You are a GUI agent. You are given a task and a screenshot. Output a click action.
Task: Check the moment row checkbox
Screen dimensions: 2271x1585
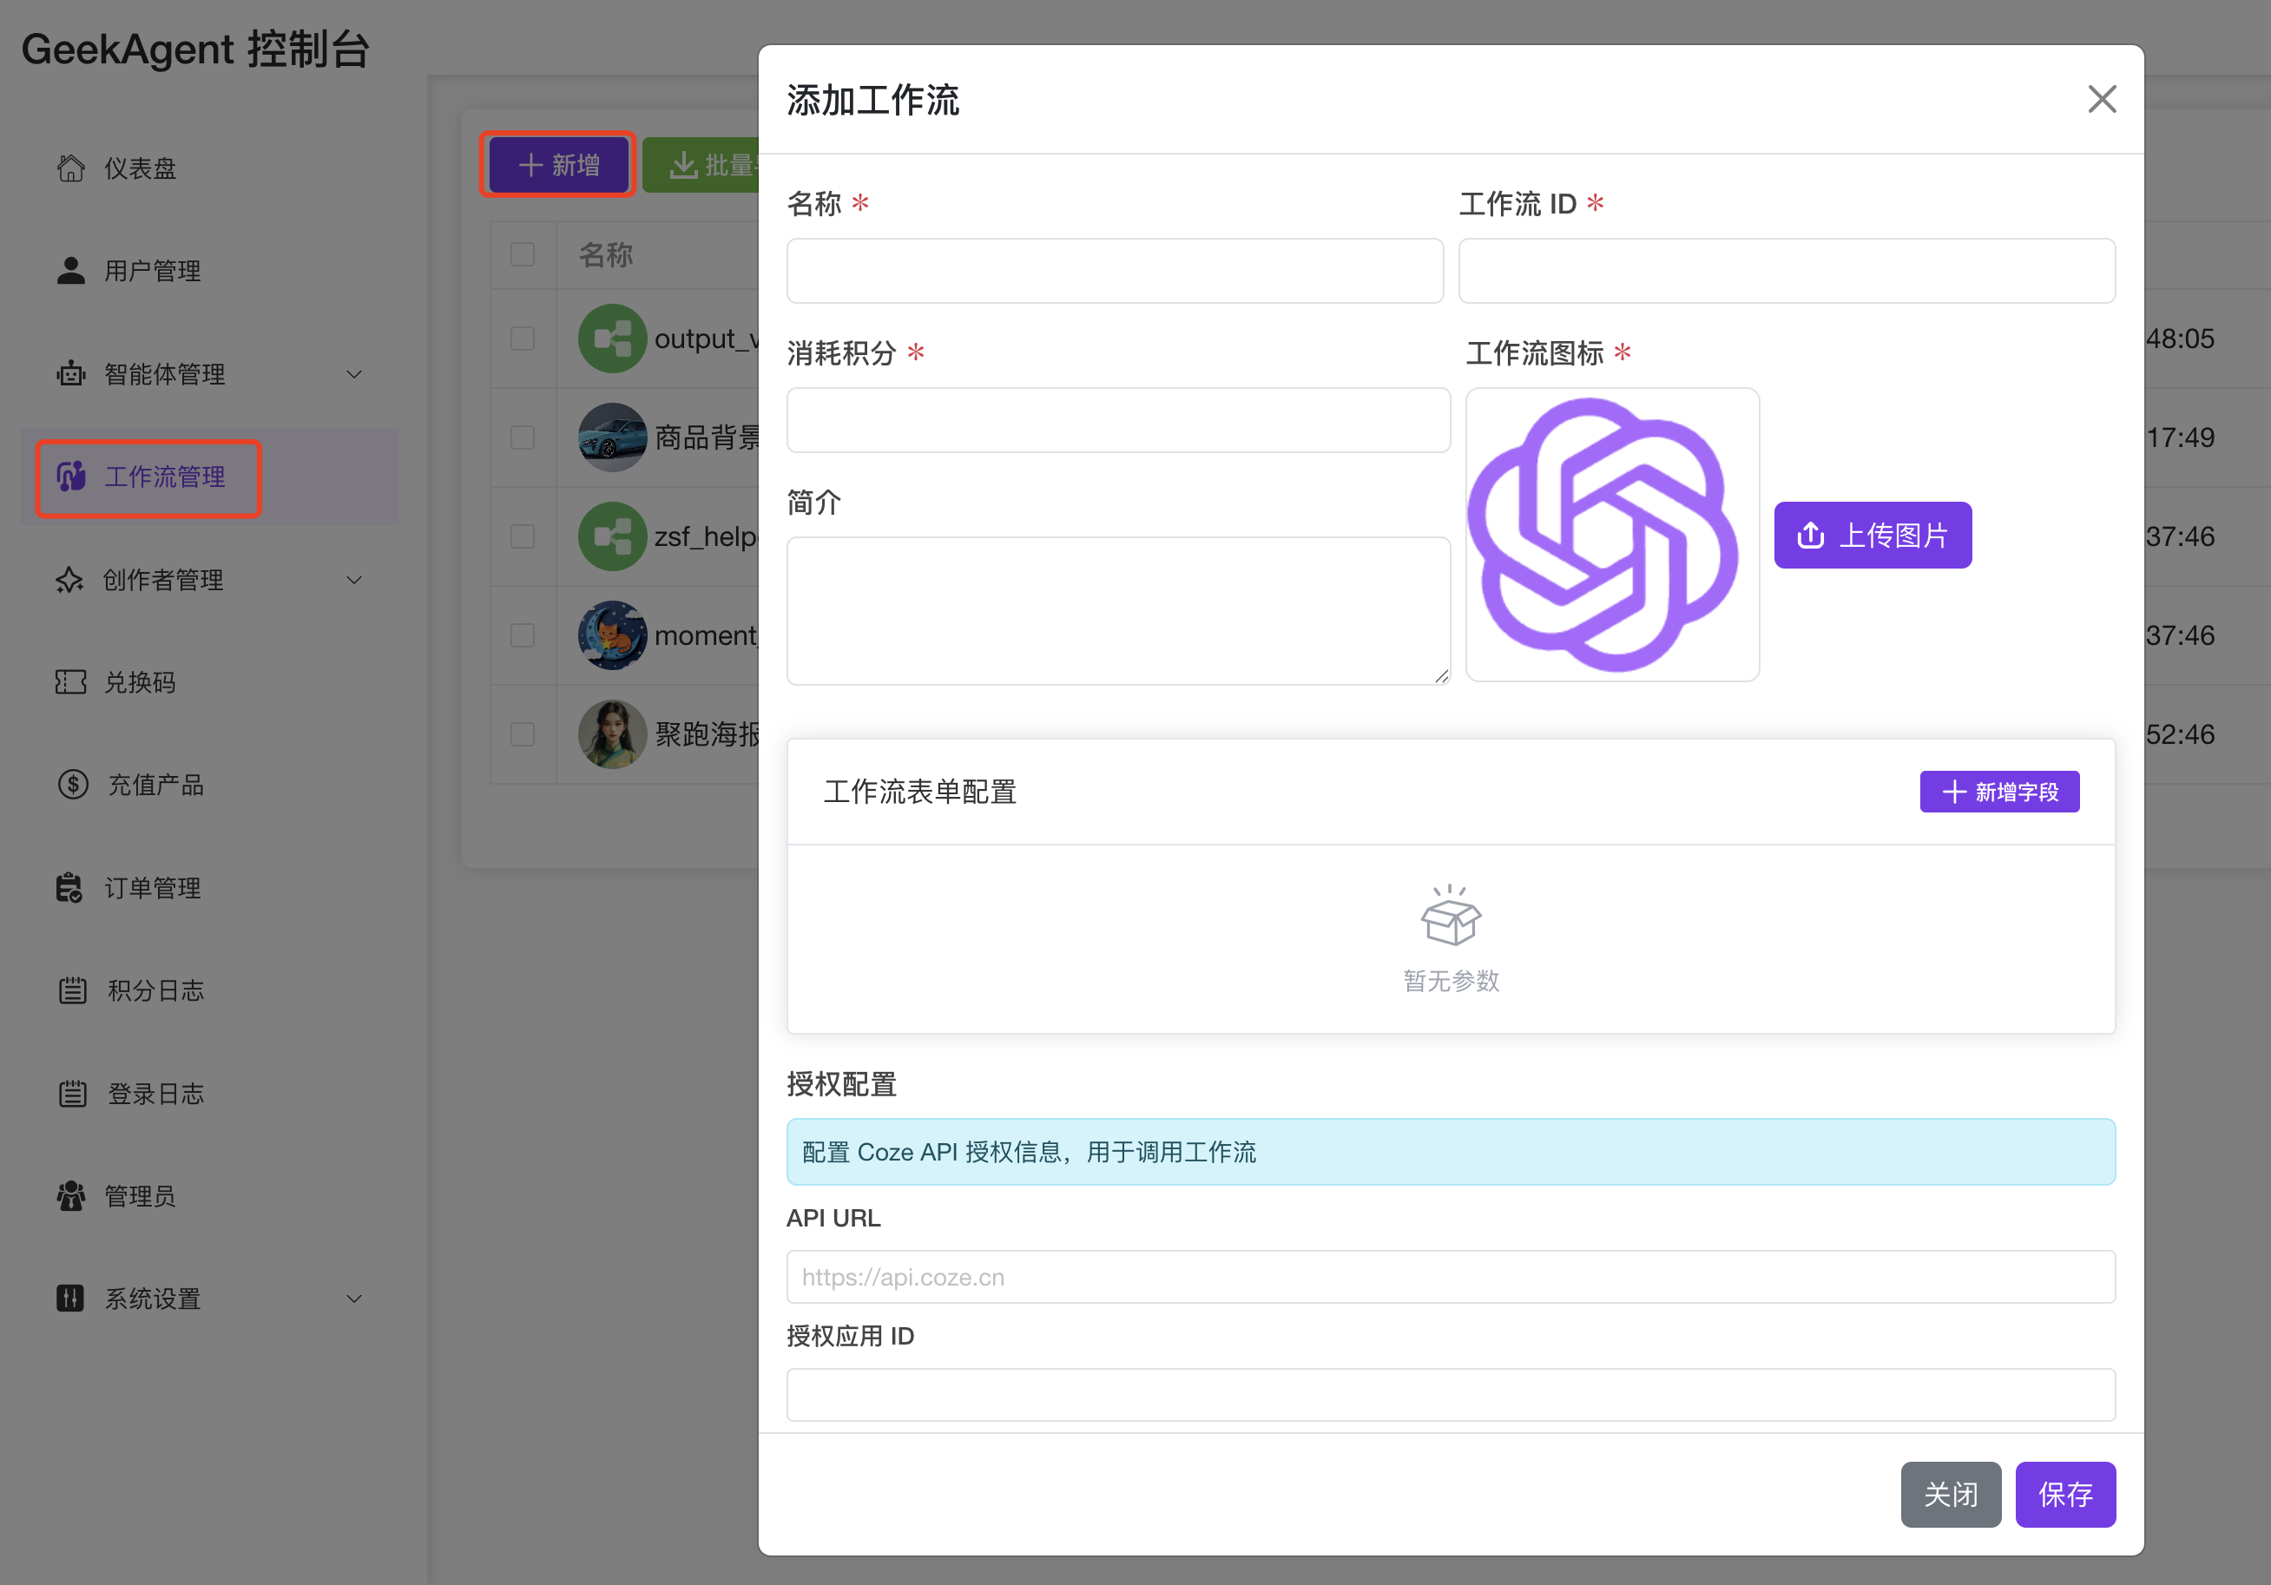click(x=523, y=635)
